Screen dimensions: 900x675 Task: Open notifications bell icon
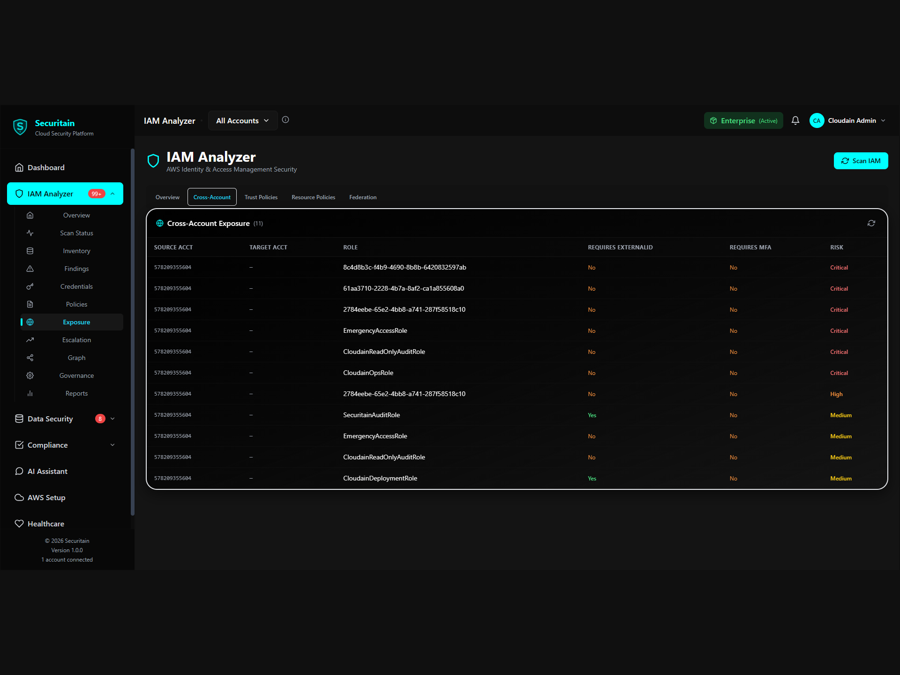(x=795, y=120)
